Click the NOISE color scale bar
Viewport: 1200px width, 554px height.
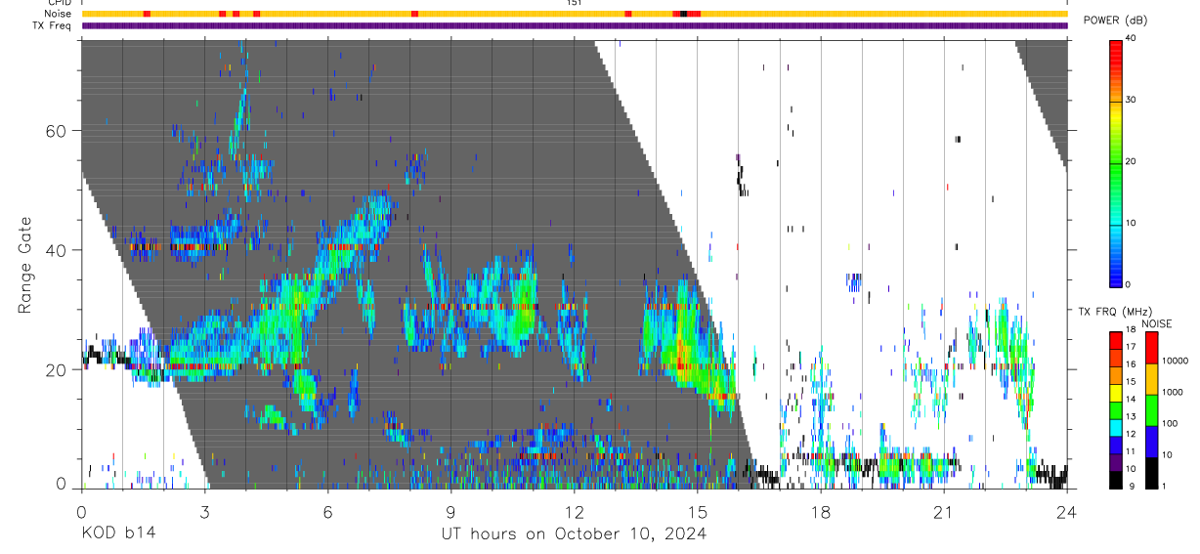pos(1151,409)
